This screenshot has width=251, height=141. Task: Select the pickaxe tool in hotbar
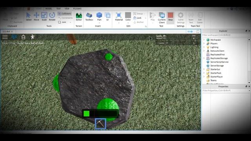[100, 123]
